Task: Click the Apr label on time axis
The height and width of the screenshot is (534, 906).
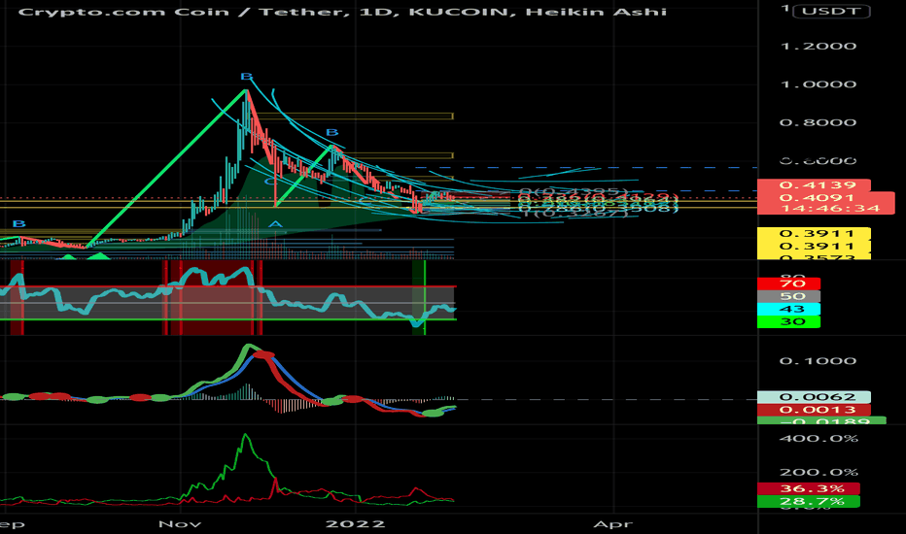Action: (613, 524)
